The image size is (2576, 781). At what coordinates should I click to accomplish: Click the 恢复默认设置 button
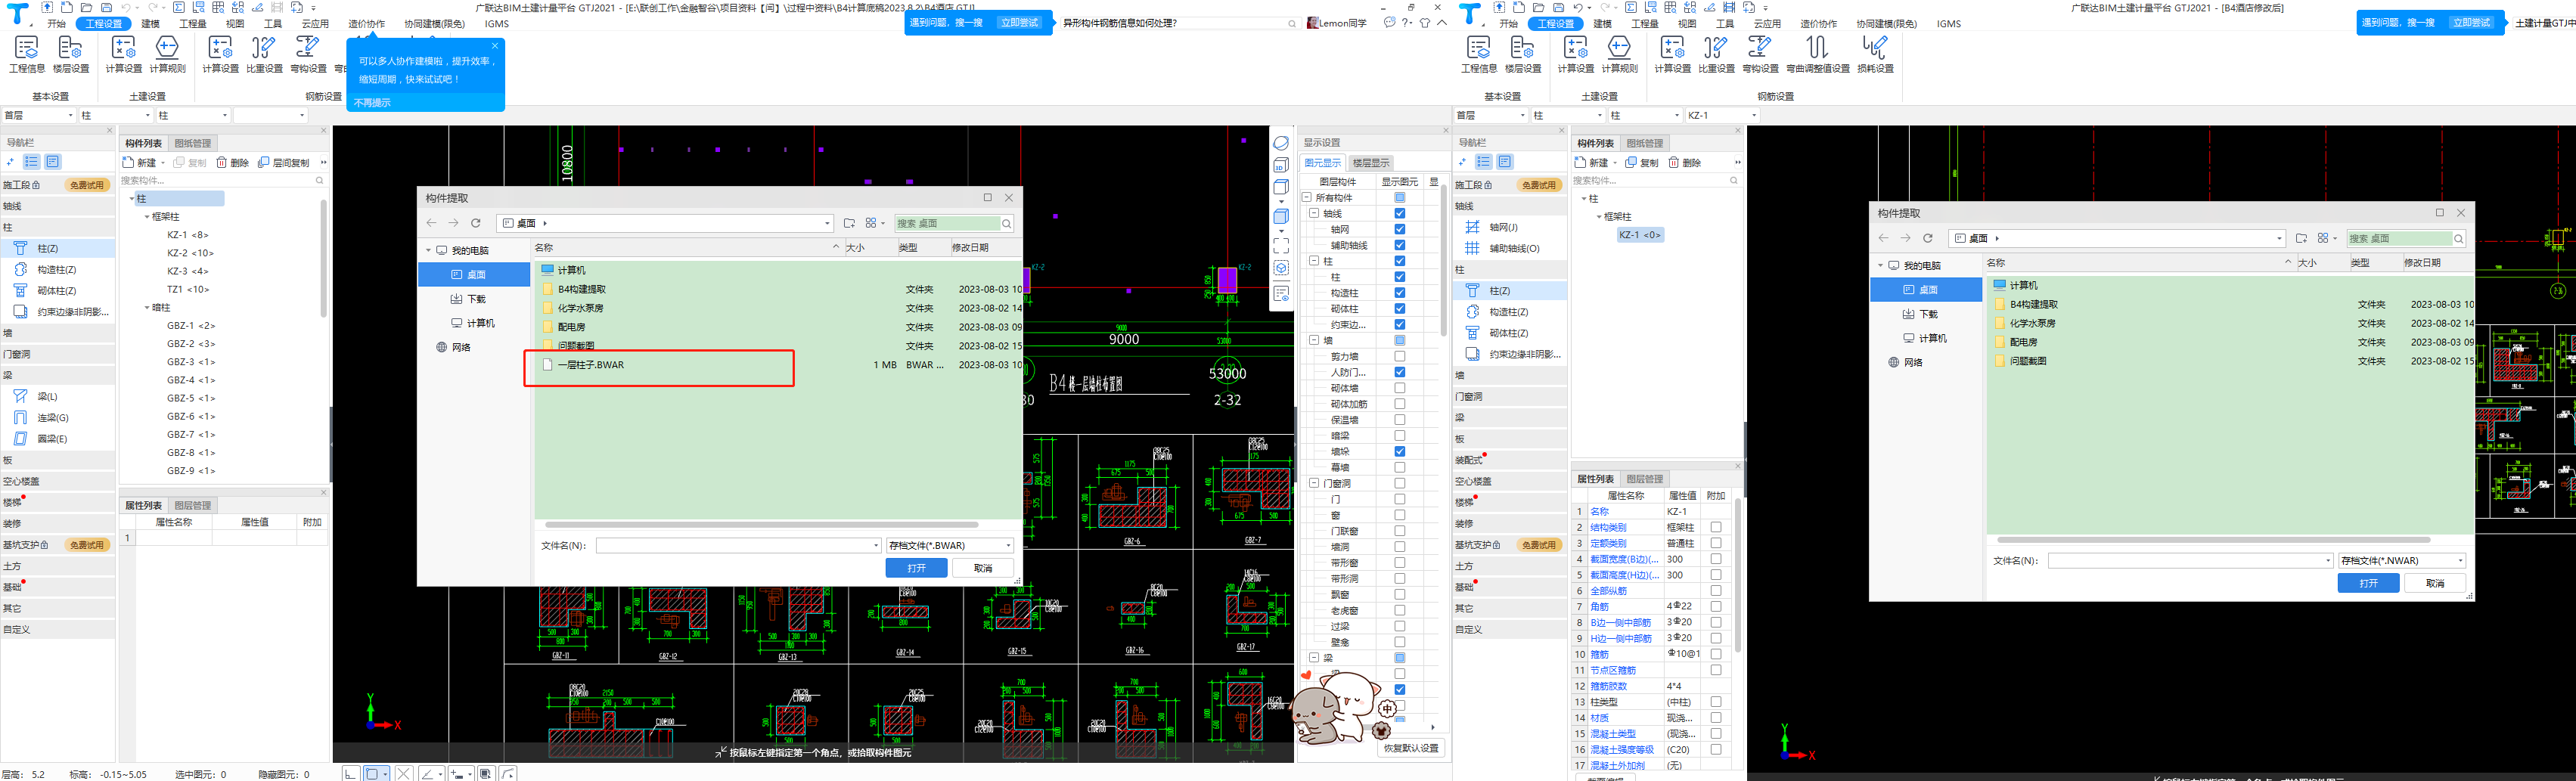click(1411, 748)
